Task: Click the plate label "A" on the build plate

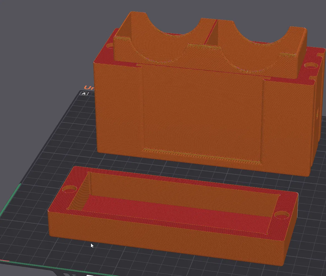Action: coord(84,93)
